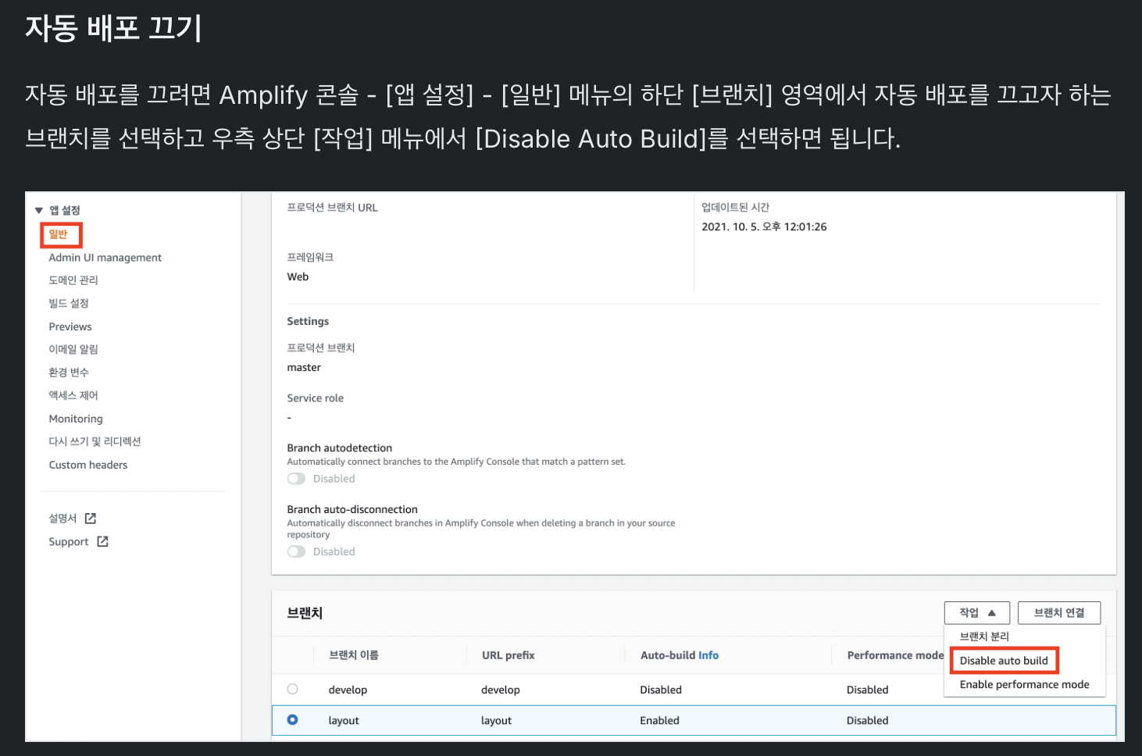Click the develop branch name cell
Viewport: 1142px width, 756px height.
(348, 690)
